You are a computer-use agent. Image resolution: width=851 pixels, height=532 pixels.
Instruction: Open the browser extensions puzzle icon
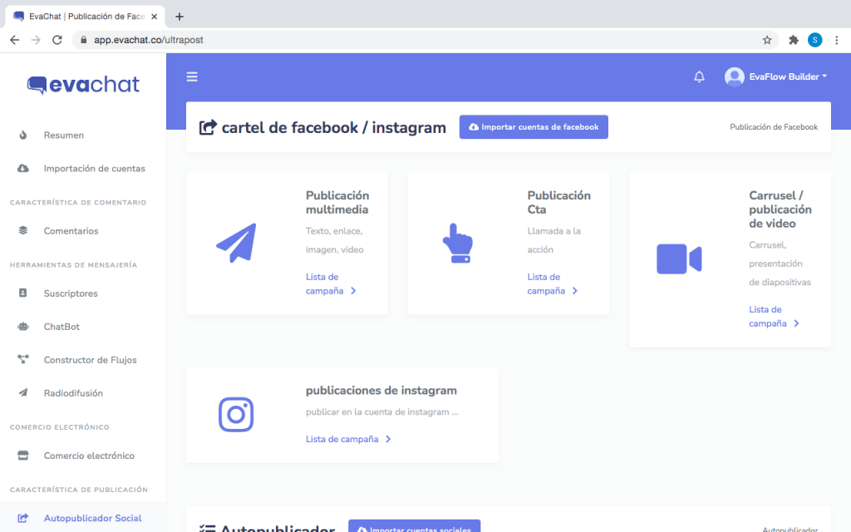[793, 40]
